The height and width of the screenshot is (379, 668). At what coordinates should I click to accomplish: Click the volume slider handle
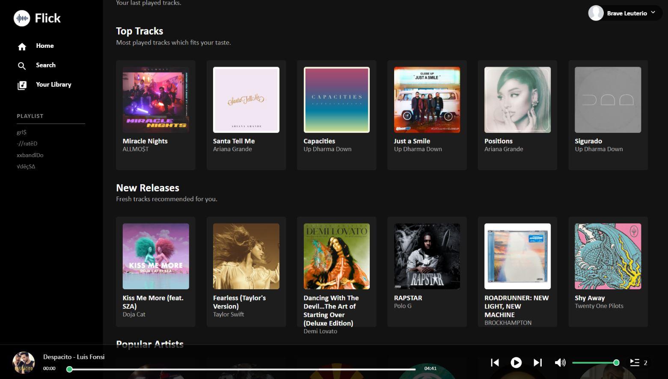(x=616, y=363)
